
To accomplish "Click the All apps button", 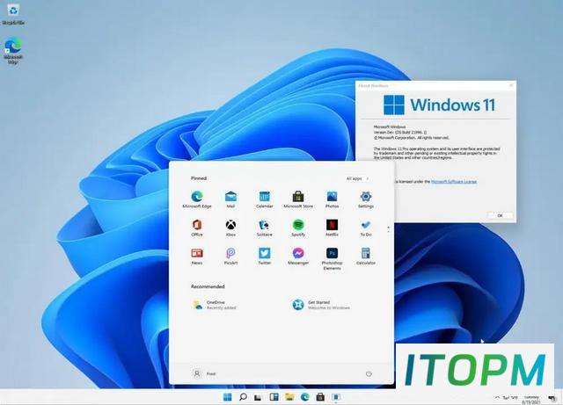I will pos(358,178).
